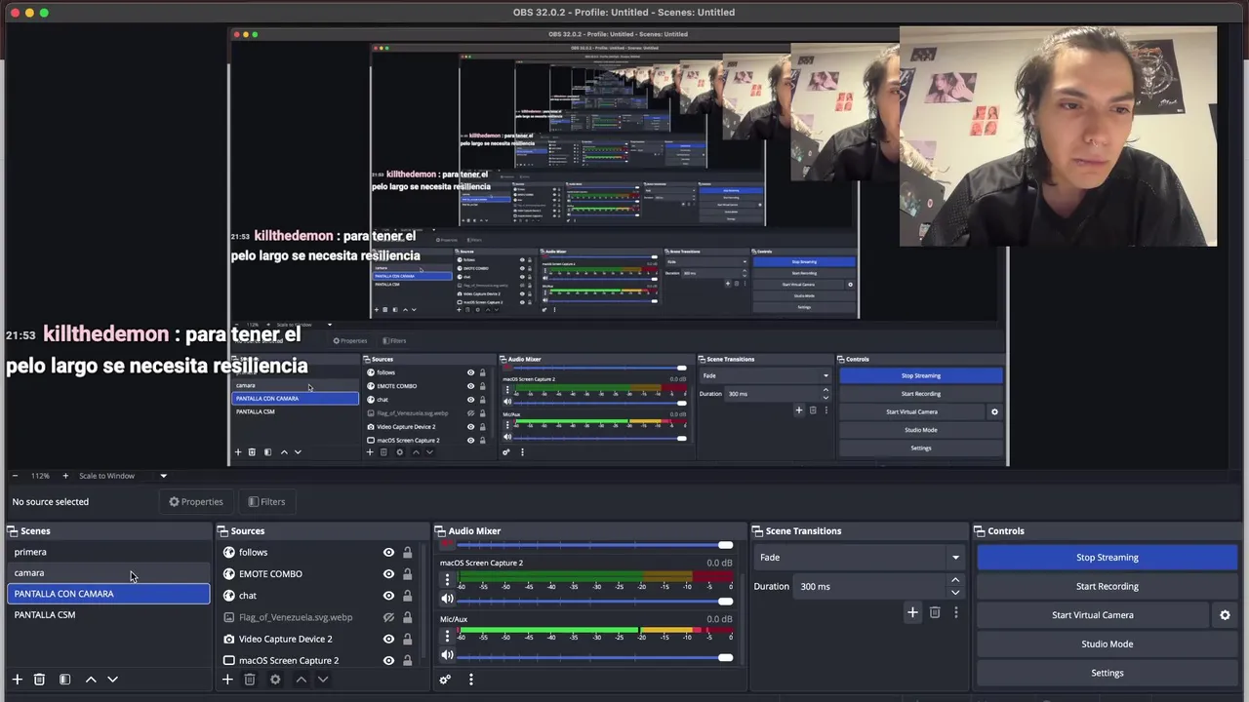Hide the EMOTE COMBO source
Screen dimensions: 1249x702
tap(388, 574)
